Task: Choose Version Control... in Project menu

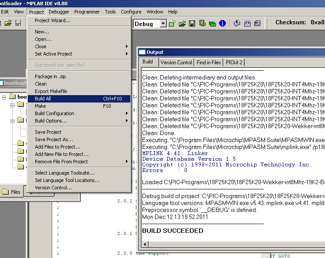Action: pos(79,188)
